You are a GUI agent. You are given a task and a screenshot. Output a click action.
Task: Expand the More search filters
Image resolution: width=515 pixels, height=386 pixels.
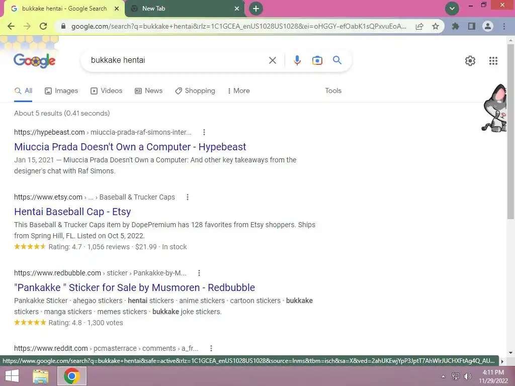coord(239,91)
